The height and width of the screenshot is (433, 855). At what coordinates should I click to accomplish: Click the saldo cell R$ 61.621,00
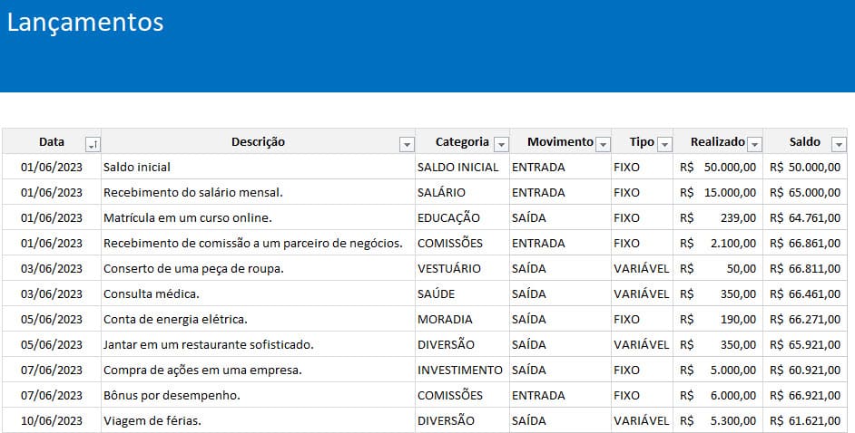pos(804,420)
